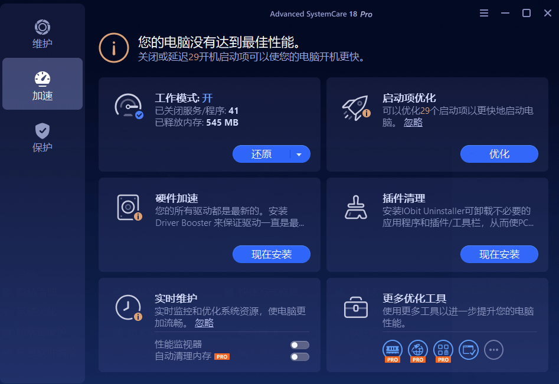Switch to the 加速 tab
Image resolution: width=559 pixels, height=384 pixels.
[x=42, y=83]
